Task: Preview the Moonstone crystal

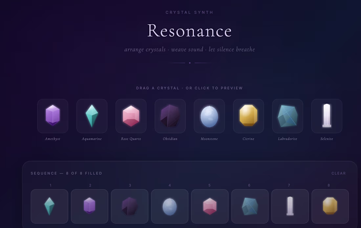Action: click(x=209, y=116)
